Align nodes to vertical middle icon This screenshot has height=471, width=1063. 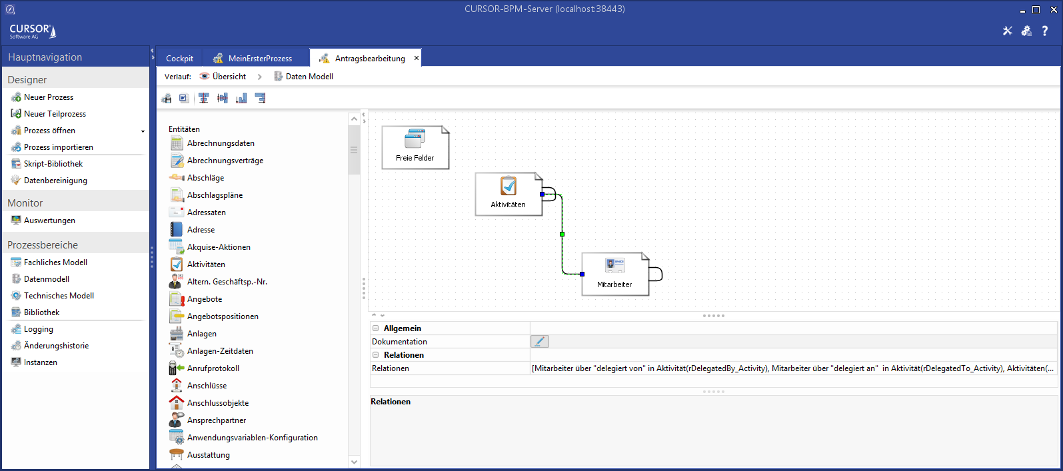[223, 99]
